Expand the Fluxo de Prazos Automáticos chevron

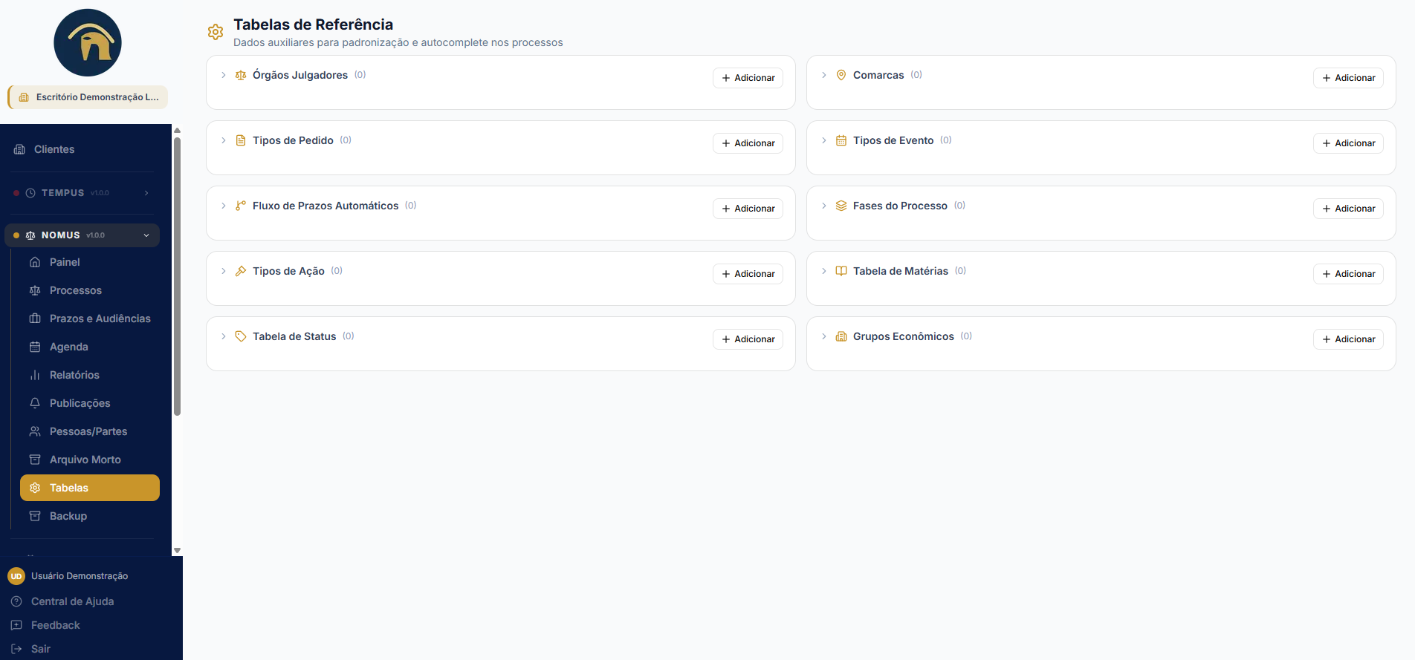coord(224,206)
